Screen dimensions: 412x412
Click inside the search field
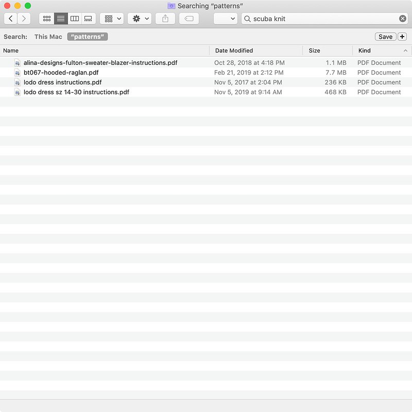pyautogui.click(x=319, y=19)
